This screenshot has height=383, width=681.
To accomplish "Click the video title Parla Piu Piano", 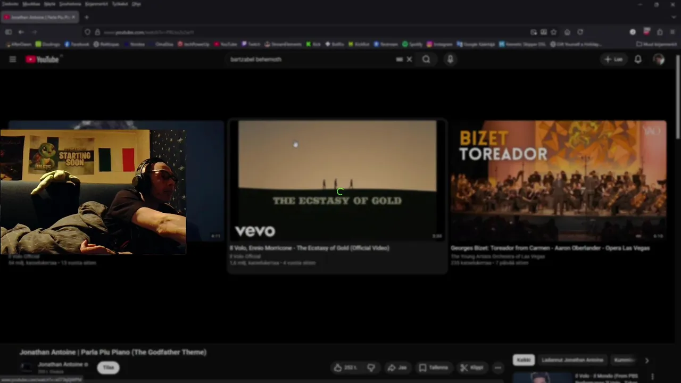I will 113,352.
